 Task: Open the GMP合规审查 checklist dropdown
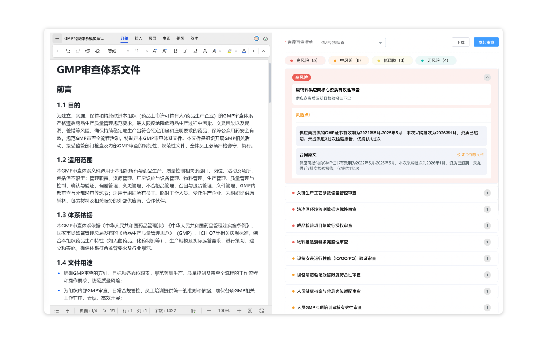(351, 43)
